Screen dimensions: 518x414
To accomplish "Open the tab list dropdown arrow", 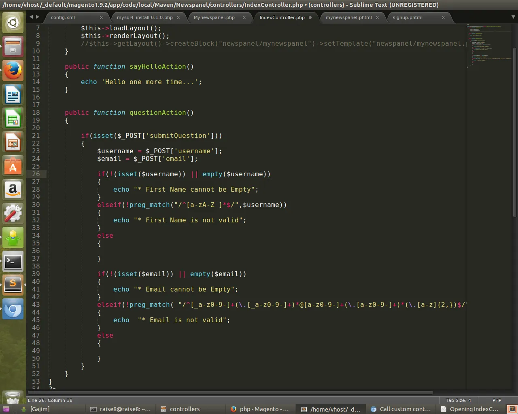I will pyautogui.click(x=513, y=17).
